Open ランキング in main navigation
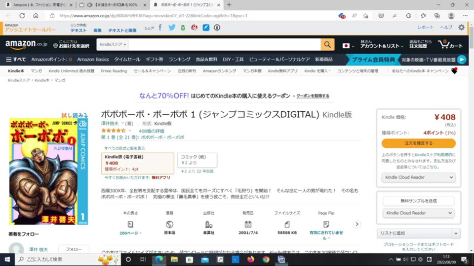This screenshot has height=266, width=474. click(179, 60)
